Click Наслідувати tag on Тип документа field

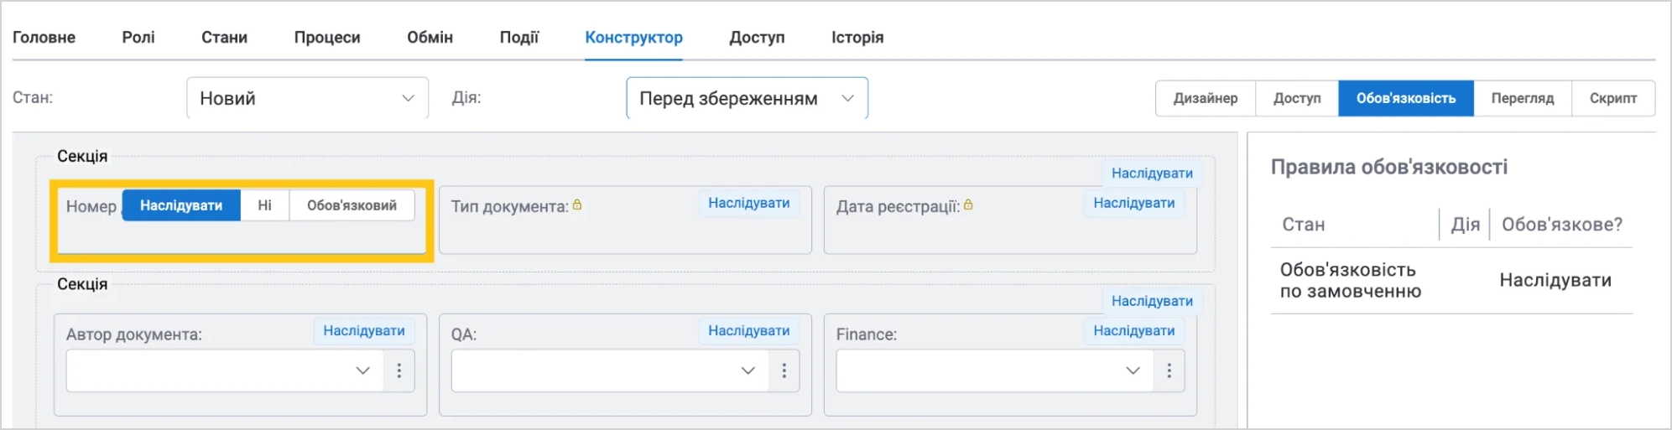point(749,203)
